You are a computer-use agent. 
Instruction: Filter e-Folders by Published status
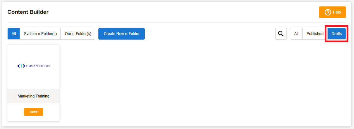315,34
